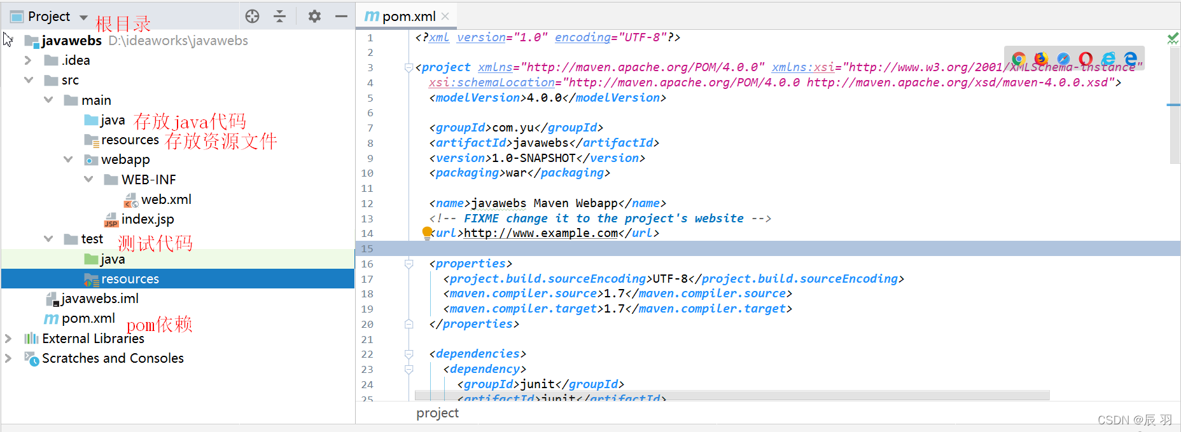Close the pom.xml editor tab
Viewport: 1181px width, 432px height.
click(445, 17)
